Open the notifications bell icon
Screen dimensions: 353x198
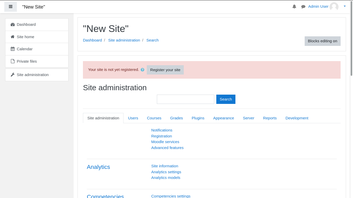294,6
